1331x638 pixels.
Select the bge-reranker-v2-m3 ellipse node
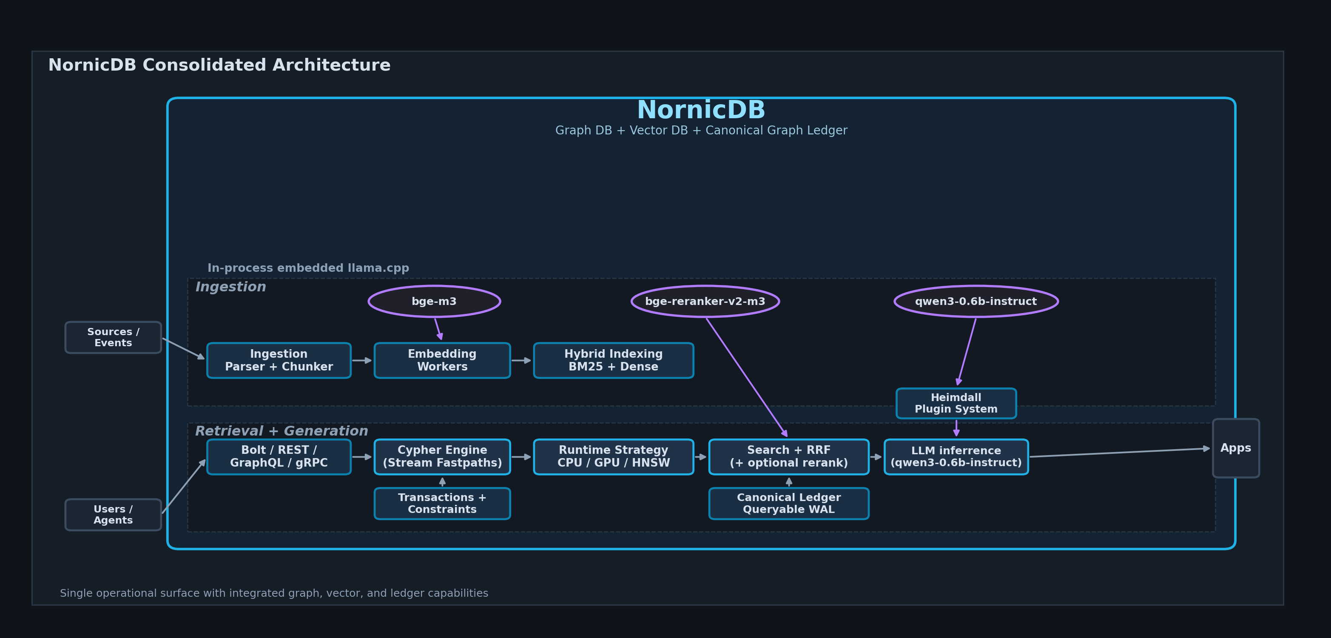point(705,301)
